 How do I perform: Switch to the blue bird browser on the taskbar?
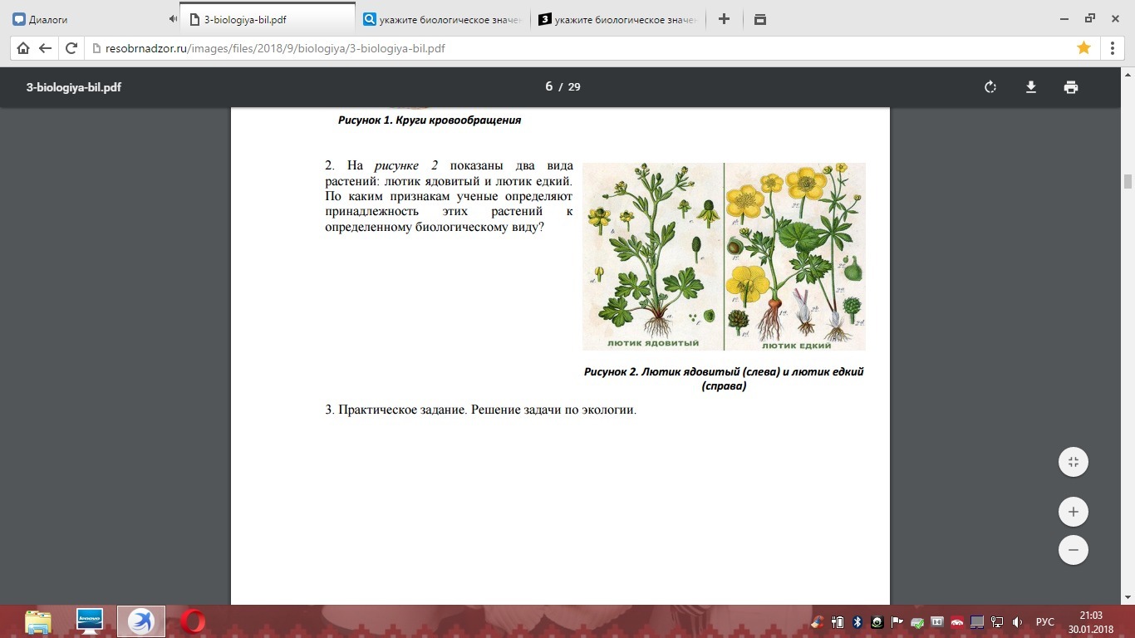point(141,621)
